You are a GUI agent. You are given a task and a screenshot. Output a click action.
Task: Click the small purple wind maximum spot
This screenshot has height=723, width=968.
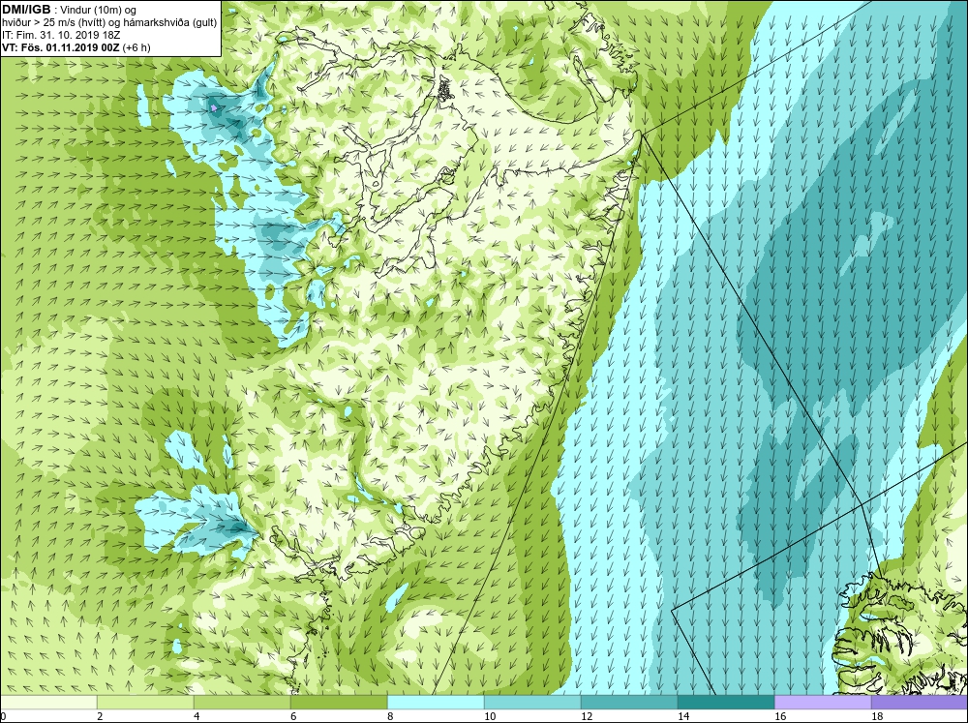point(214,108)
